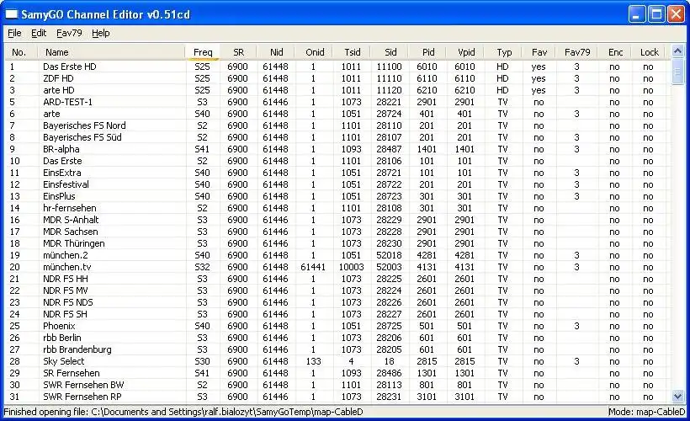Select the MDR S-Anhalt channel
This screenshot has width=690, height=421.
click(x=71, y=220)
